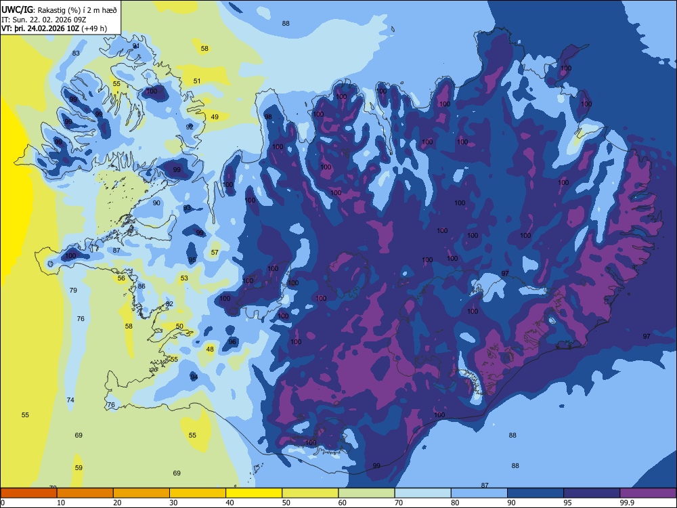This screenshot has height=508, width=677.
Task: Click the humidity value '95' on map
Action: 192,260
